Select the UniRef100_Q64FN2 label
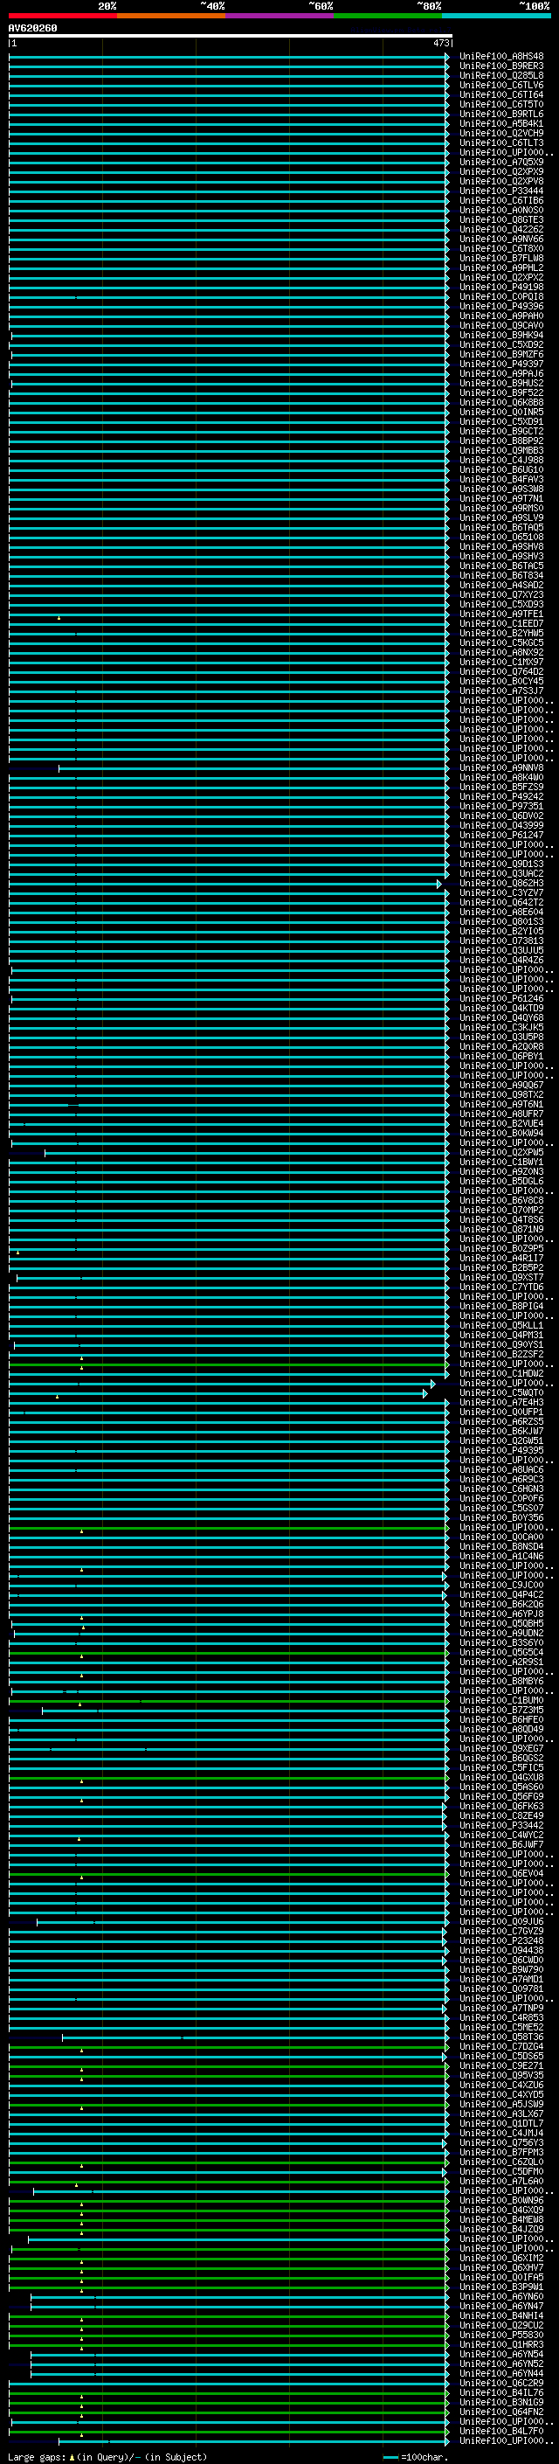The height and width of the screenshot is (2464, 559). [501, 2412]
